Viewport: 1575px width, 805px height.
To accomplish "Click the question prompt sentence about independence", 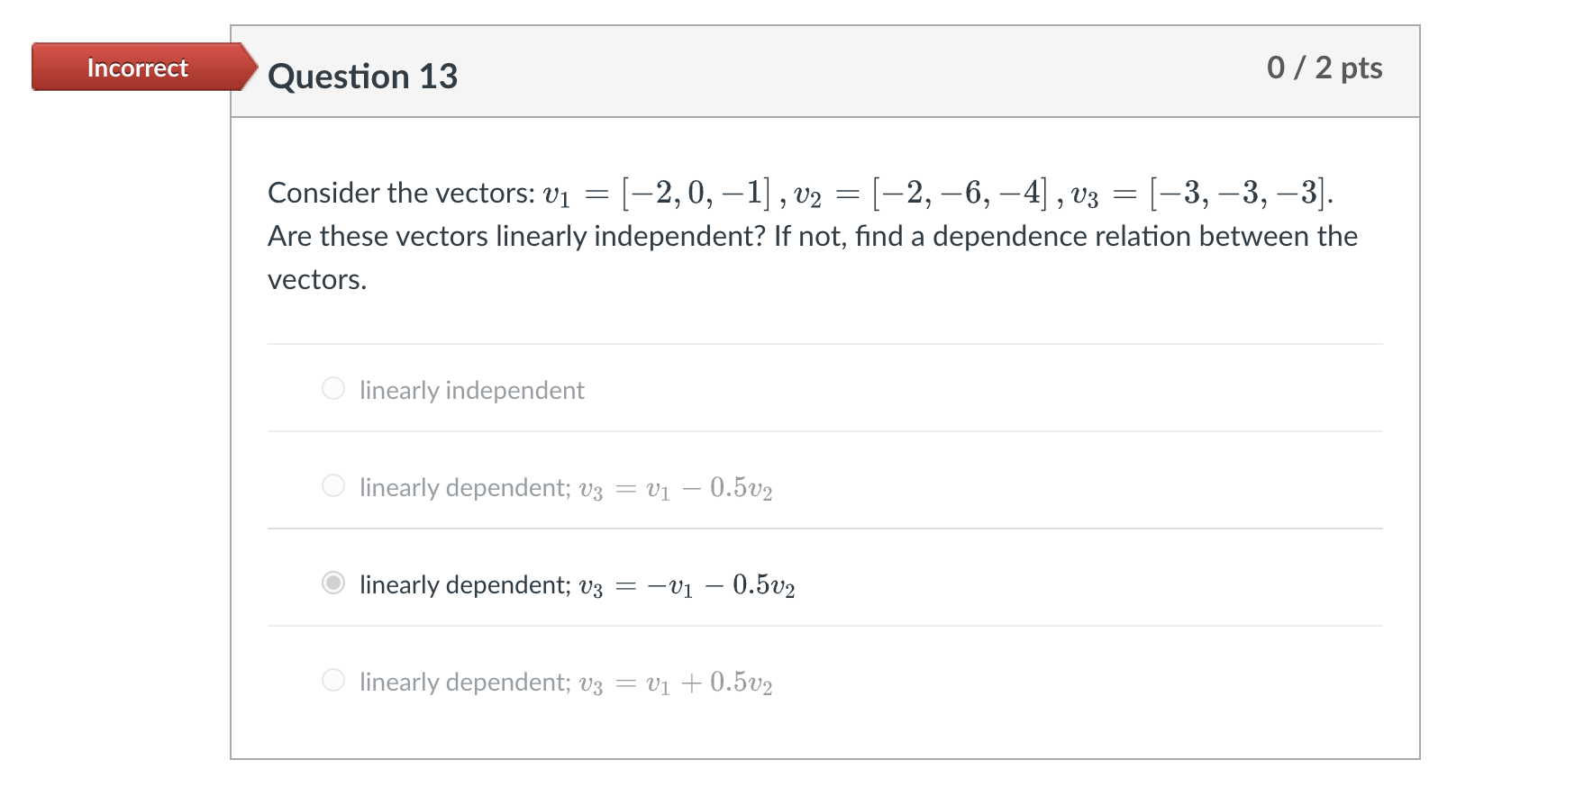I will pyautogui.click(x=811, y=236).
